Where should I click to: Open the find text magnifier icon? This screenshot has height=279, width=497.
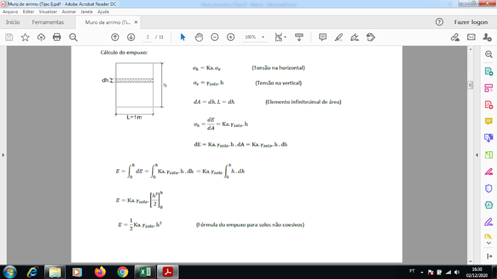73,37
